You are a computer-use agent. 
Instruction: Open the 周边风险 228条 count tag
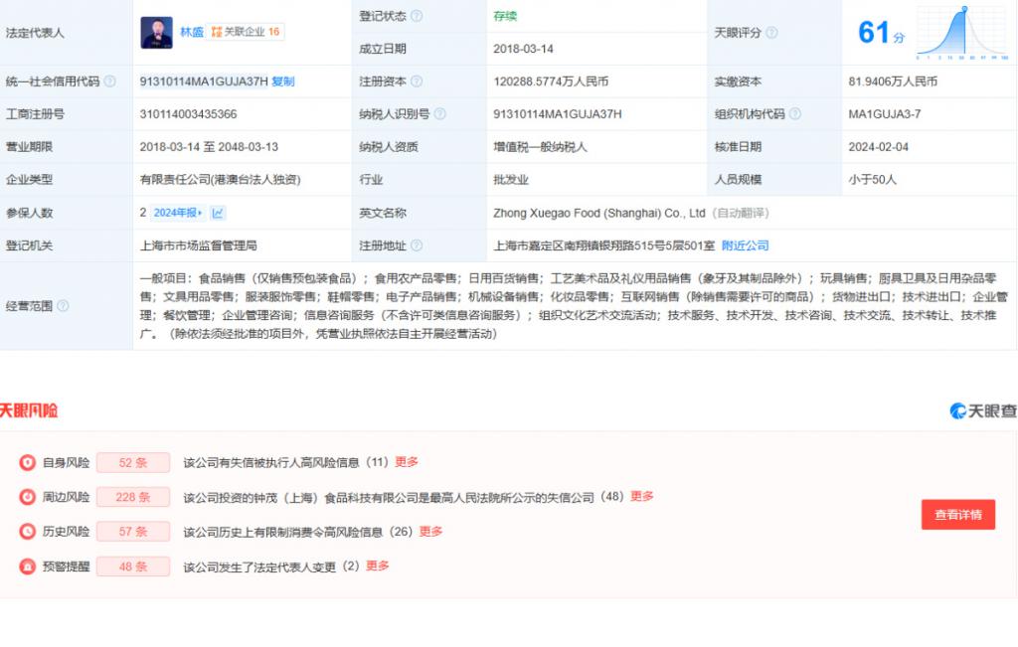(x=133, y=497)
